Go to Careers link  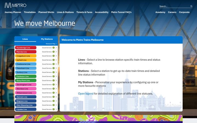tap(172, 12)
